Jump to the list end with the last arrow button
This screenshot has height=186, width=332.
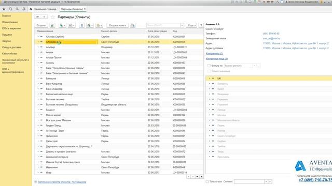(202, 177)
